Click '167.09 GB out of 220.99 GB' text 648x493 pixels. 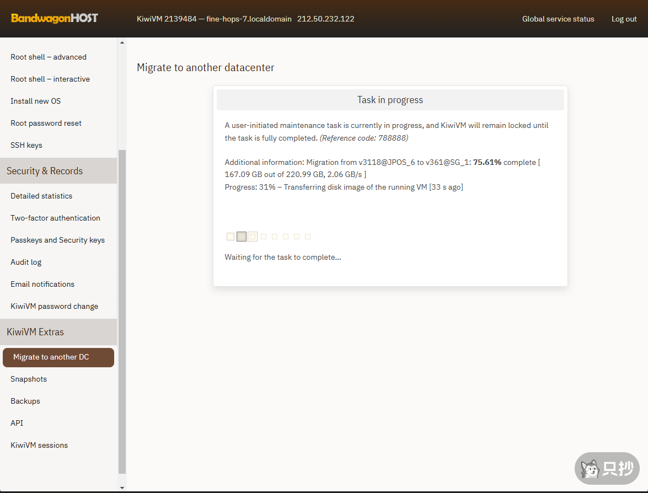274,174
